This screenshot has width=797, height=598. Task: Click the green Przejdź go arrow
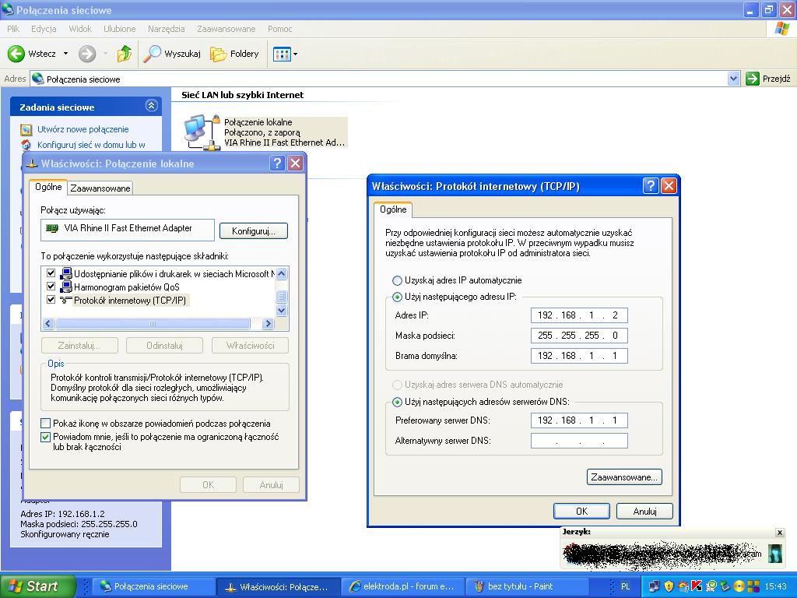point(753,79)
